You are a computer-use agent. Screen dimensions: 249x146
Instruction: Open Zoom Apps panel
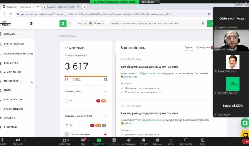click(x=171, y=141)
